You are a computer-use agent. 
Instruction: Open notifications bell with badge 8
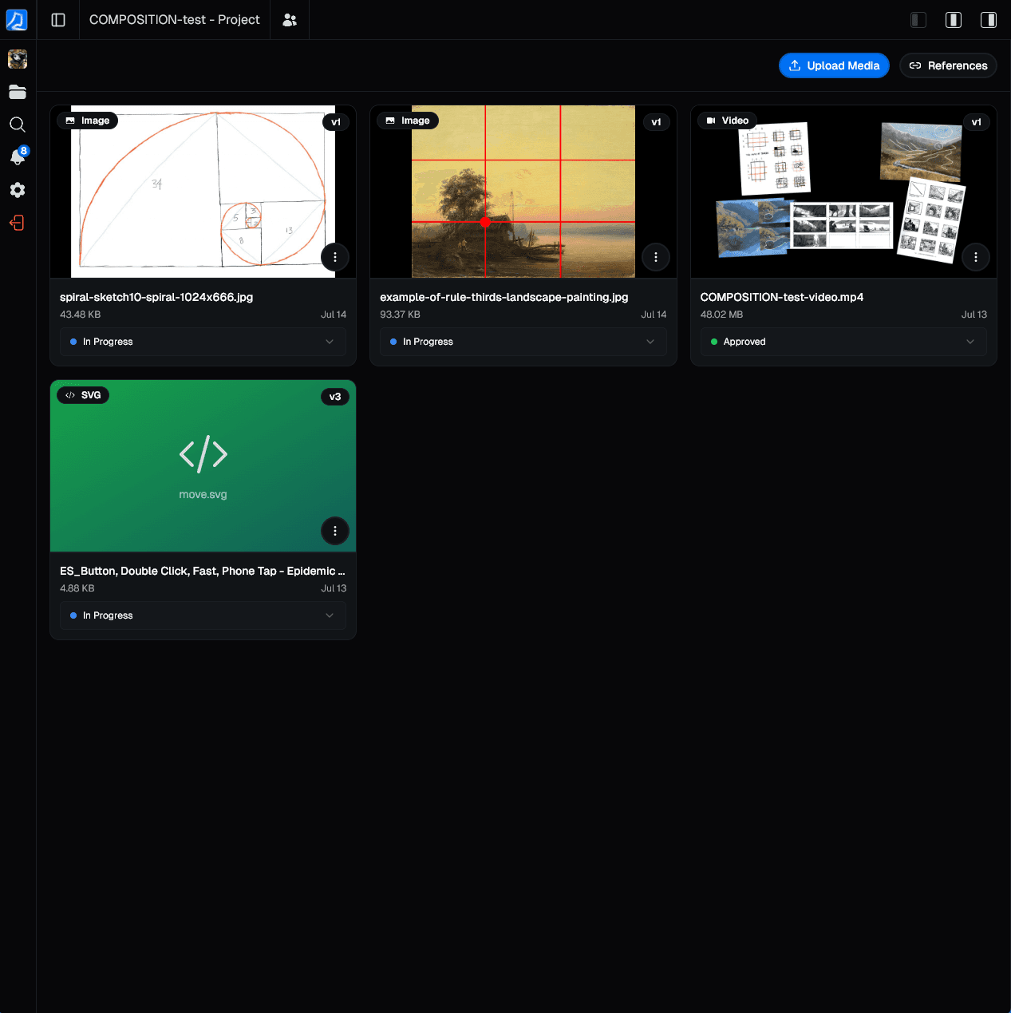click(x=18, y=156)
